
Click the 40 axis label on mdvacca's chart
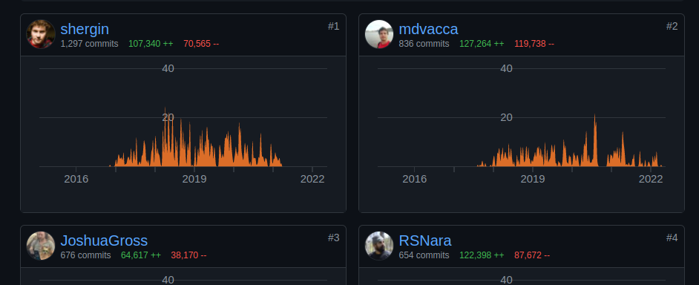pyautogui.click(x=506, y=68)
